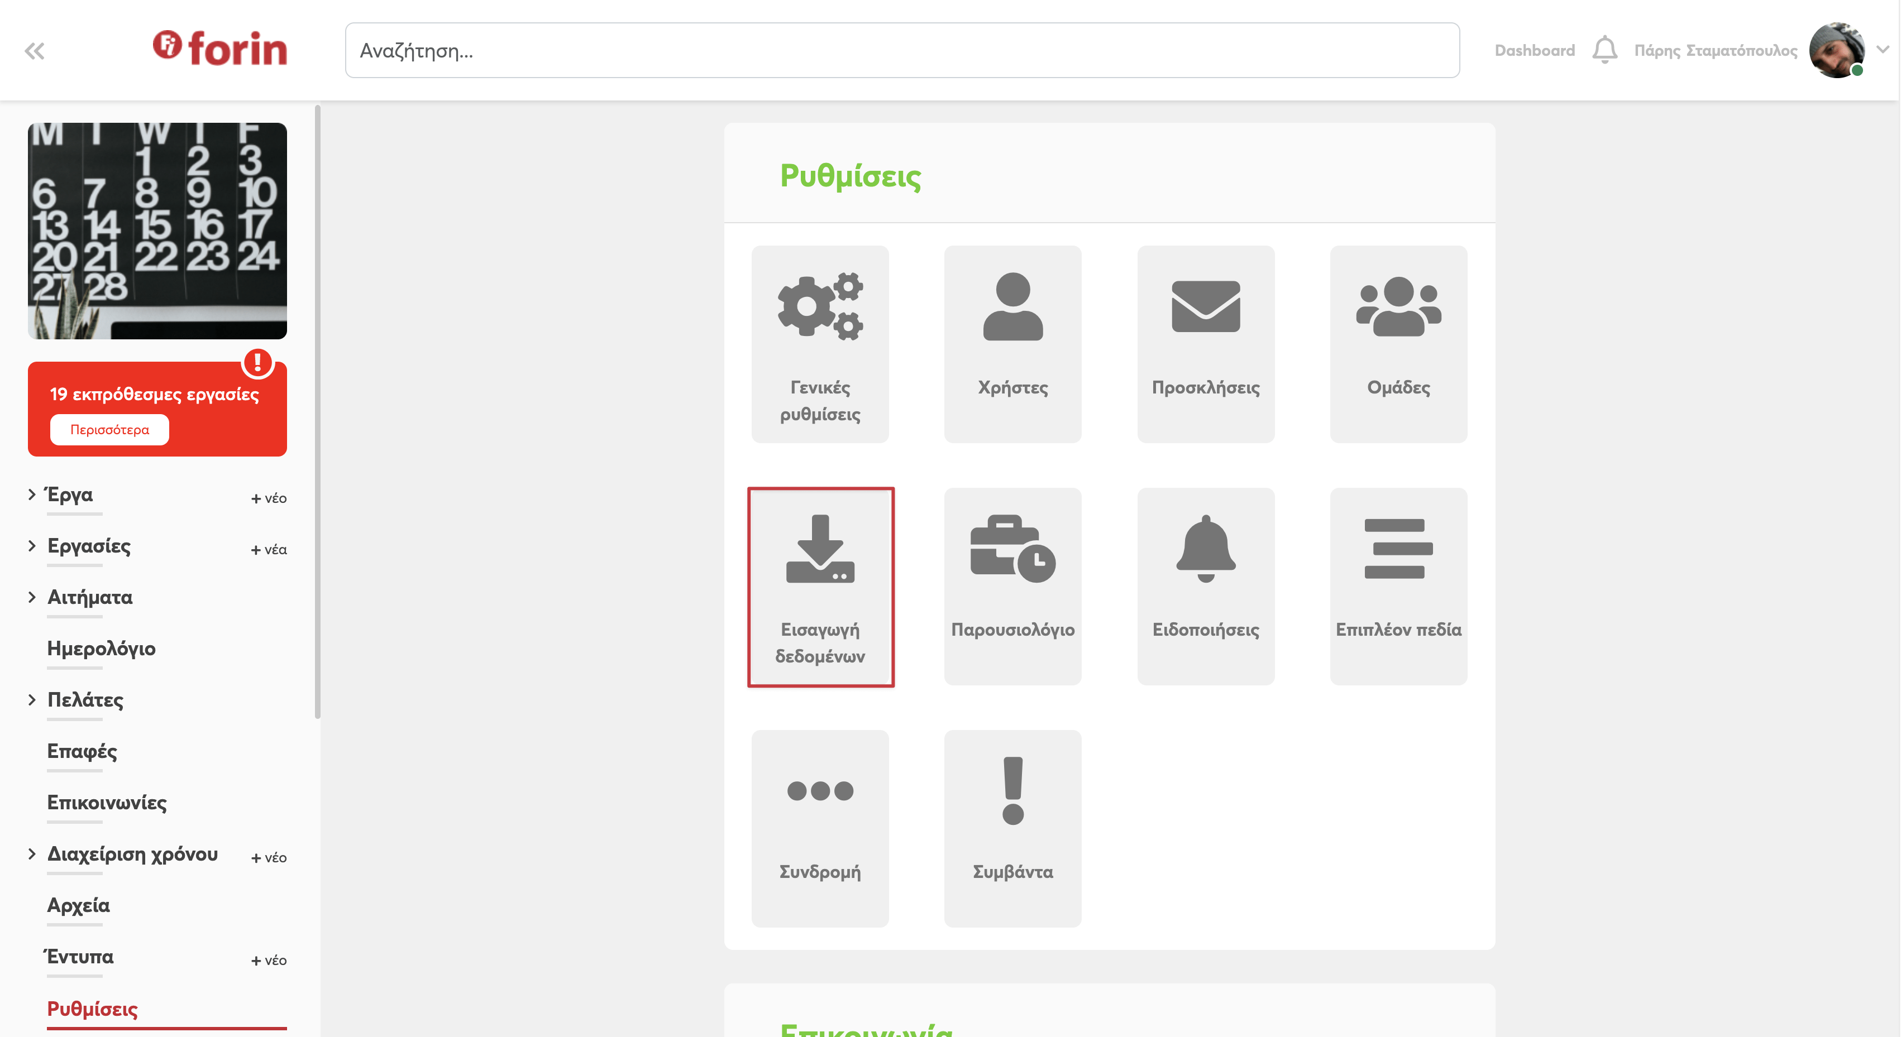Open Γενικές ρυθμίσεις gears tile

(x=820, y=344)
